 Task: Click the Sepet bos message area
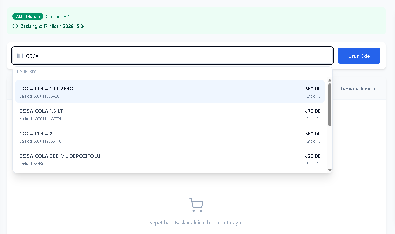[x=196, y=223]
